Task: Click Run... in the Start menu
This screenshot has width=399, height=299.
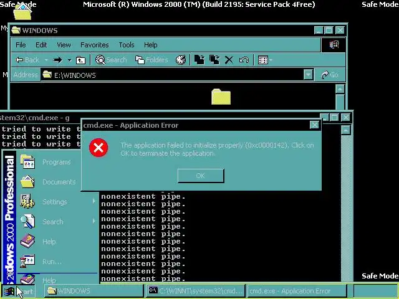Action: [57, 262]
